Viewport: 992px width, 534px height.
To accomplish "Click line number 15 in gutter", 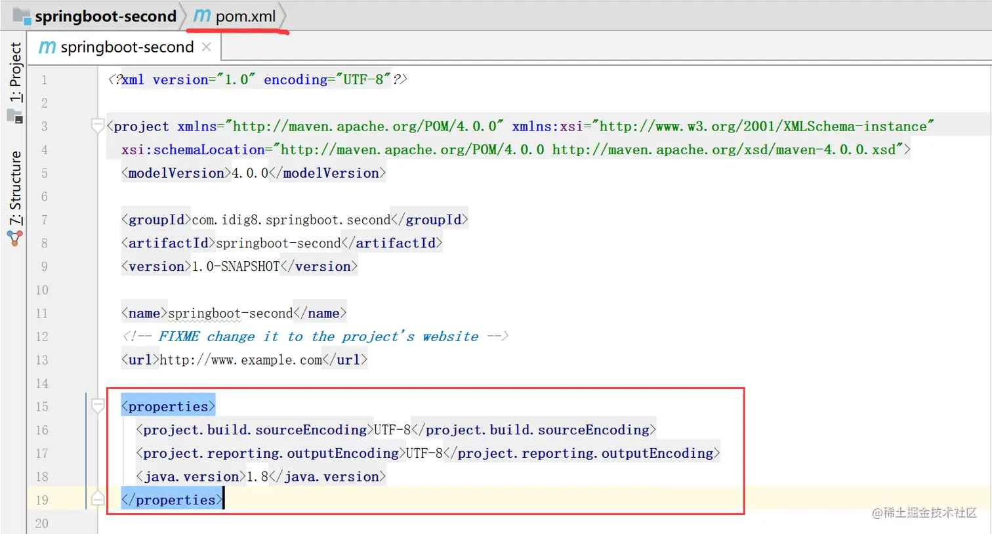I will coord(42,407).
